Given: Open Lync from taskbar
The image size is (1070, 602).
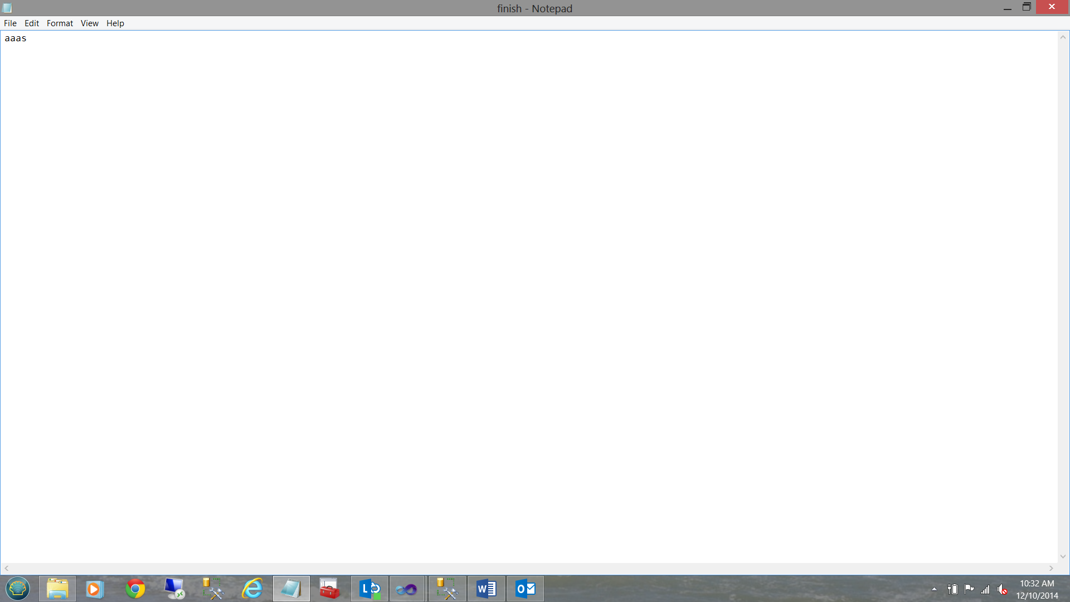Looking at the screenshot, I should (x=369, y=589).
